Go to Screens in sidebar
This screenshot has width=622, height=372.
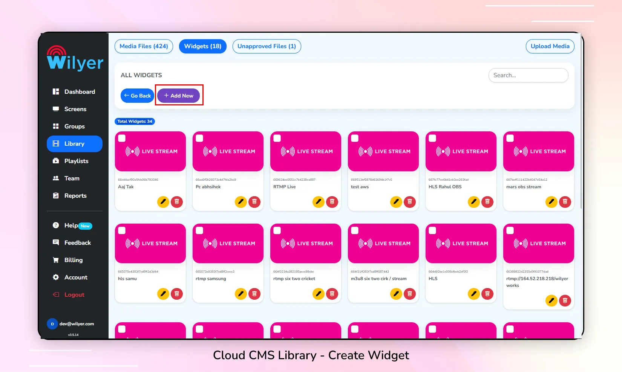click(74, 109)
